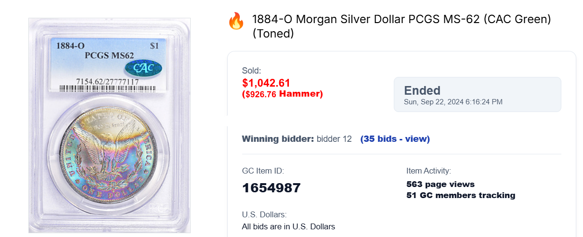Click the toned Morgan dollar coin image
The width and height of the screenshot is (583, 237).
pyautogui.click(x=109, y=153)
